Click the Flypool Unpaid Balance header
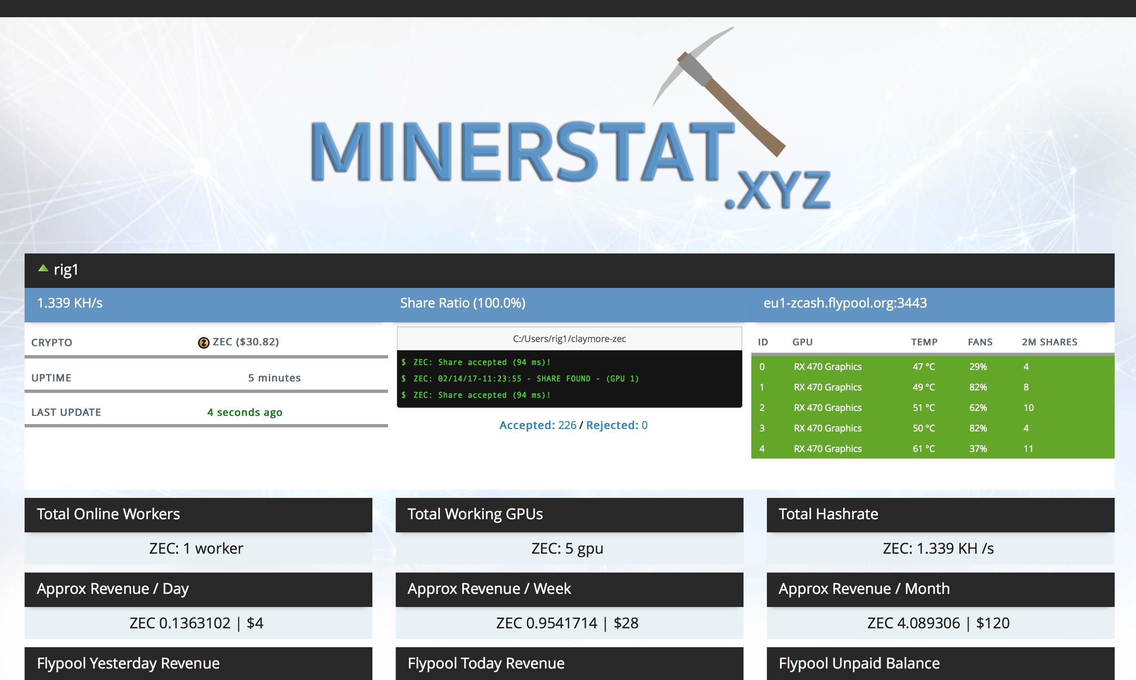 940,664
